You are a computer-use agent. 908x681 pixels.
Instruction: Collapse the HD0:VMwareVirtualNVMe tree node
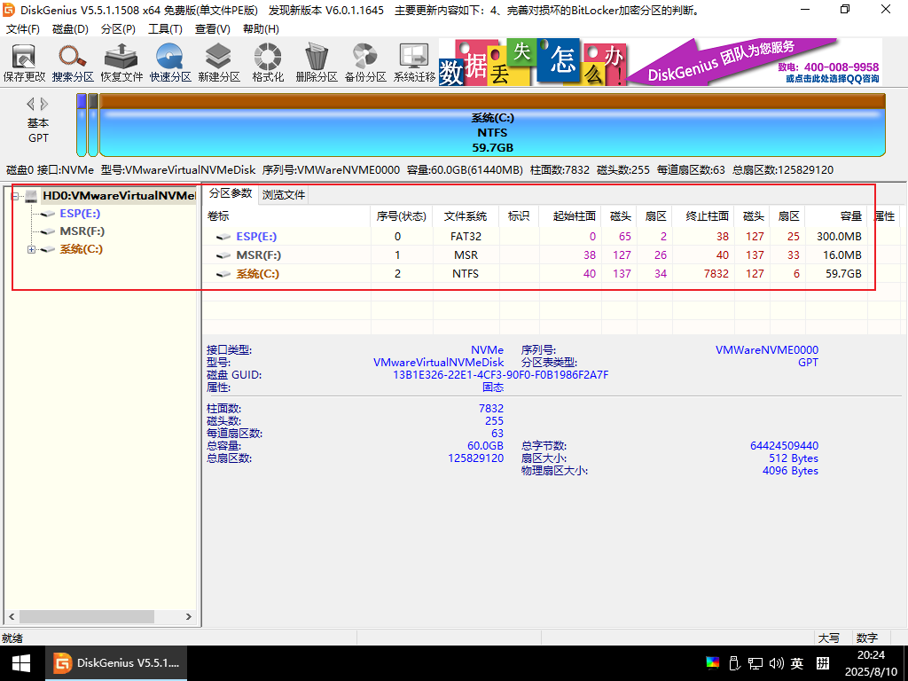tap(15, 196)
